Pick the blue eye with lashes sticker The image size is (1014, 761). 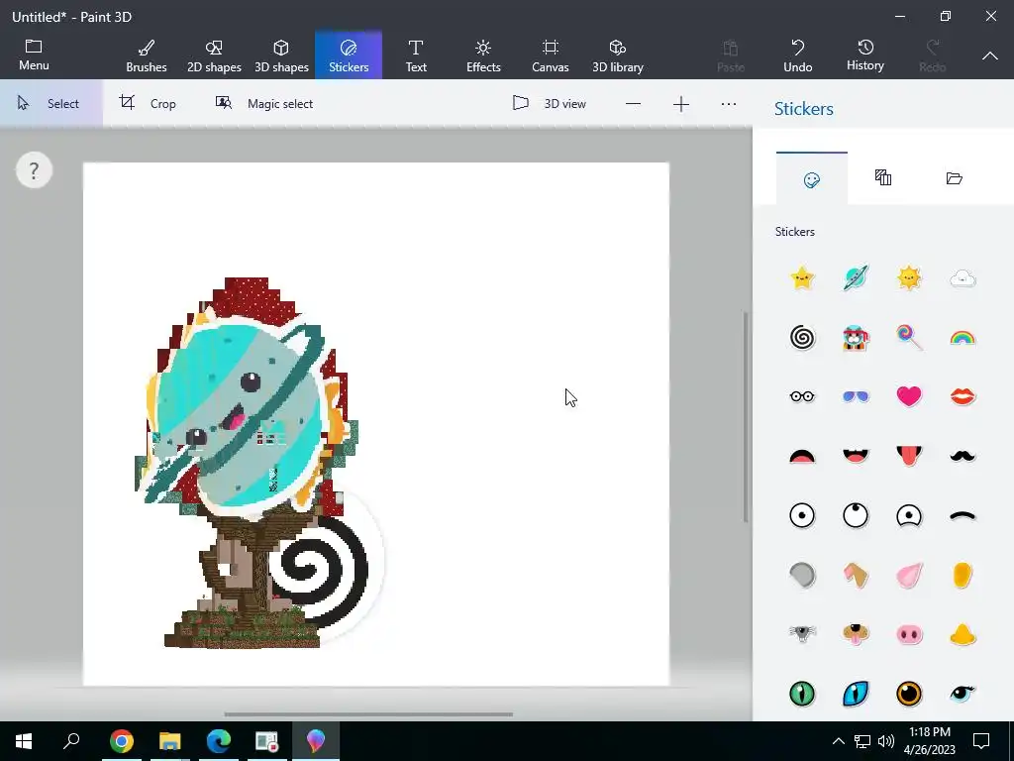pos(963,694)
